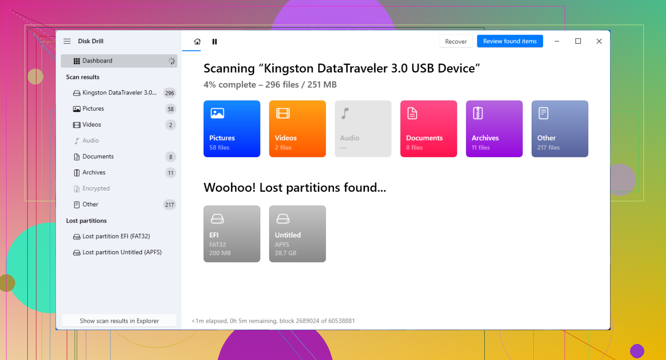
Task: Click Review found items button
Action: tap(510, 41)
